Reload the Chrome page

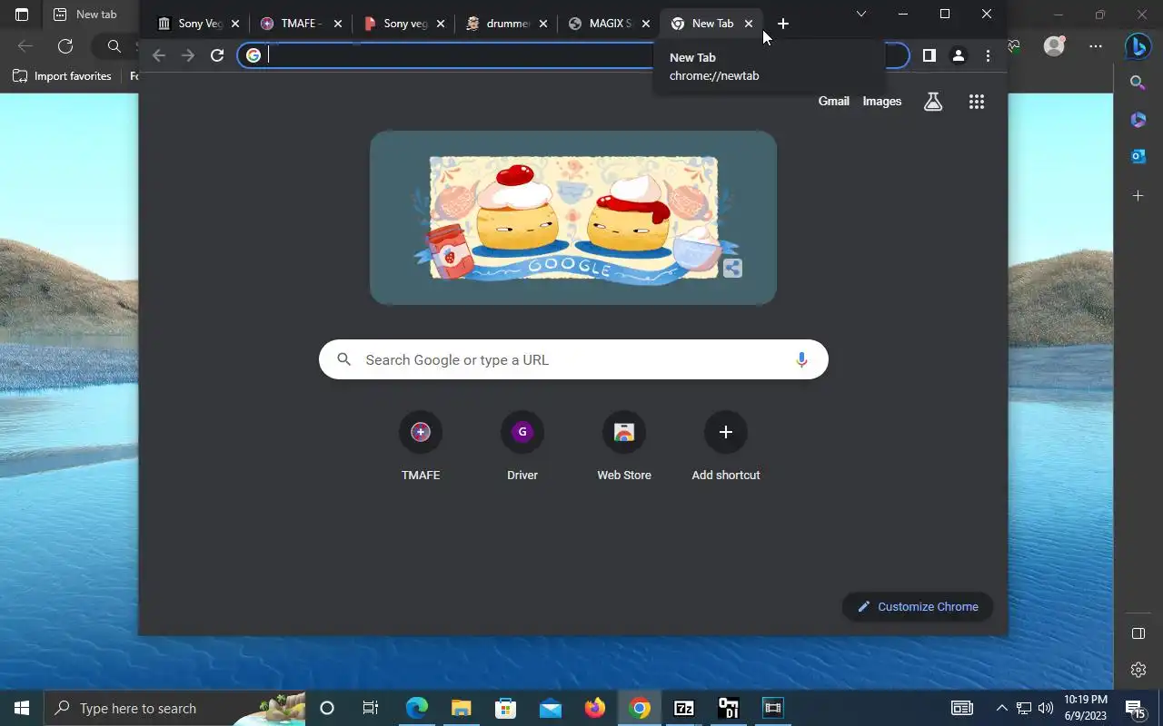[x=217, y=55]
